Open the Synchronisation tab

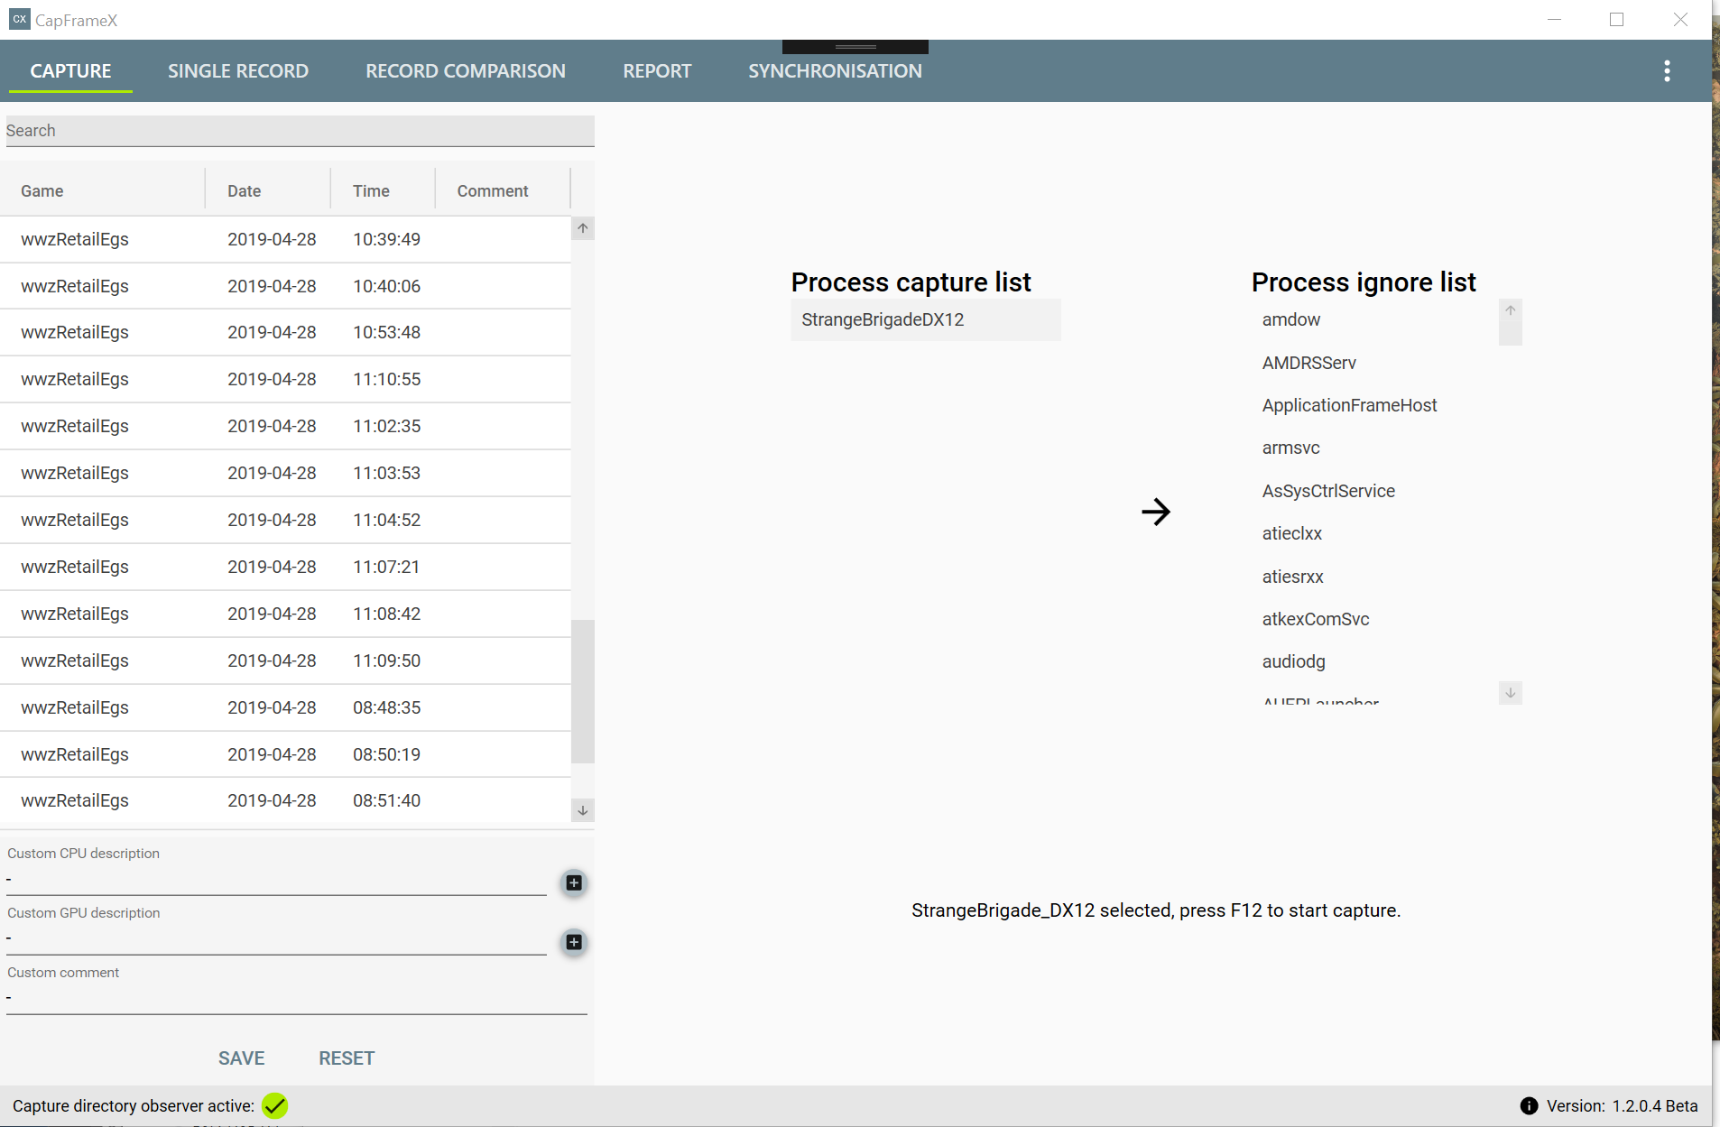835,71
